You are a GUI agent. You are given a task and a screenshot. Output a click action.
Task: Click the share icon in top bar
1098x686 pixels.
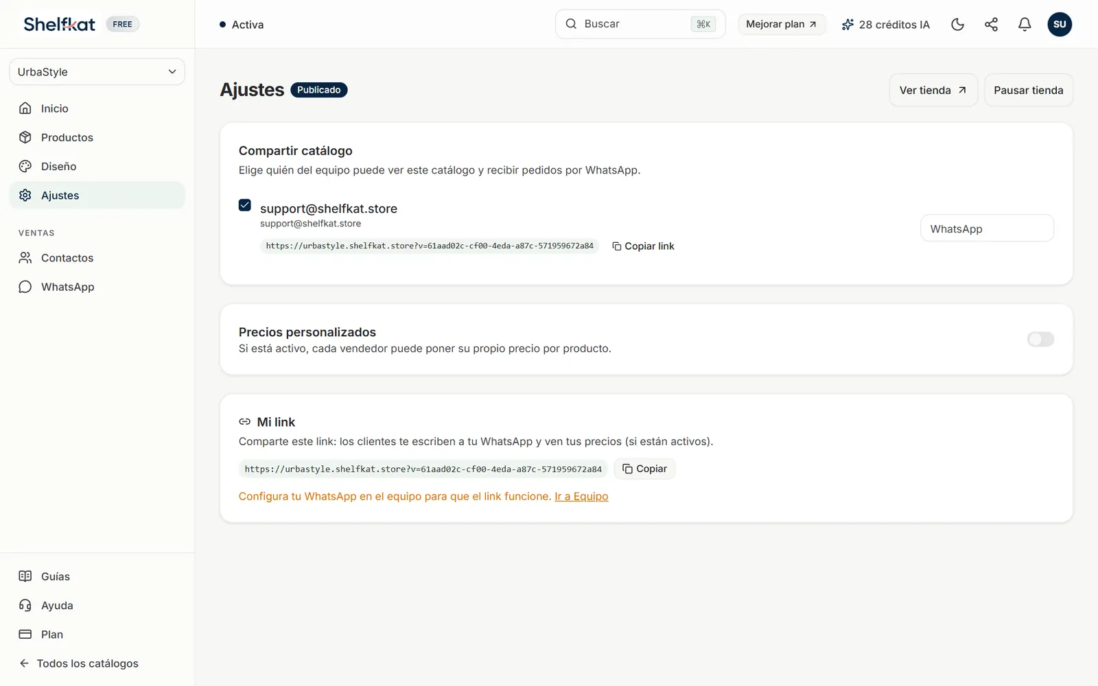point(991,25)
